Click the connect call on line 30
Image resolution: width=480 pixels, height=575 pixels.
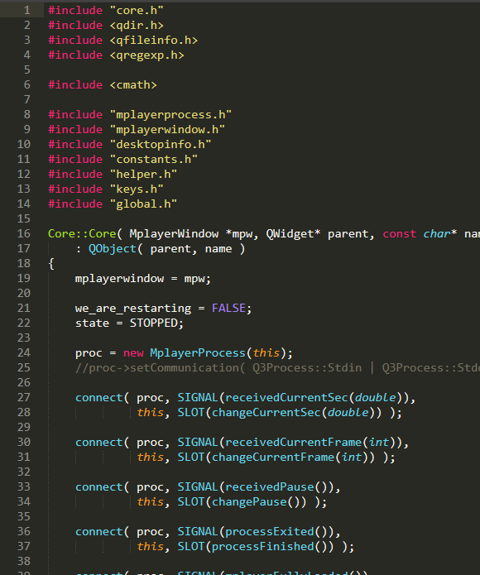point(99,443)
